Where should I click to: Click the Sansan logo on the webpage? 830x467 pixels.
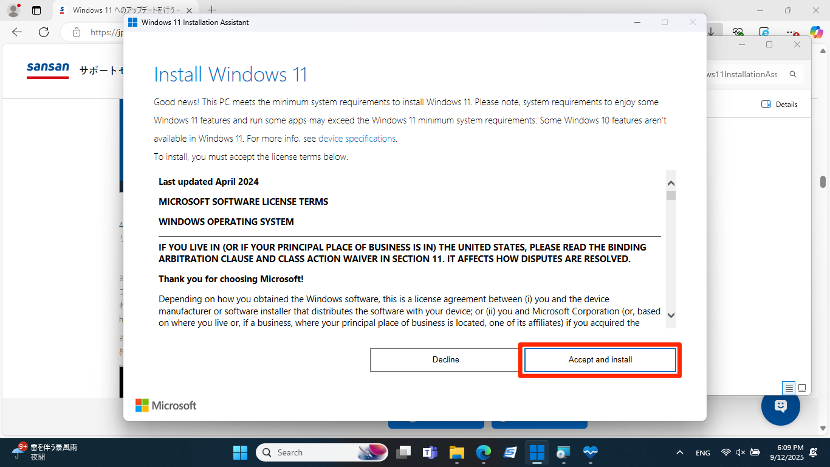click(x=48, y=70)
